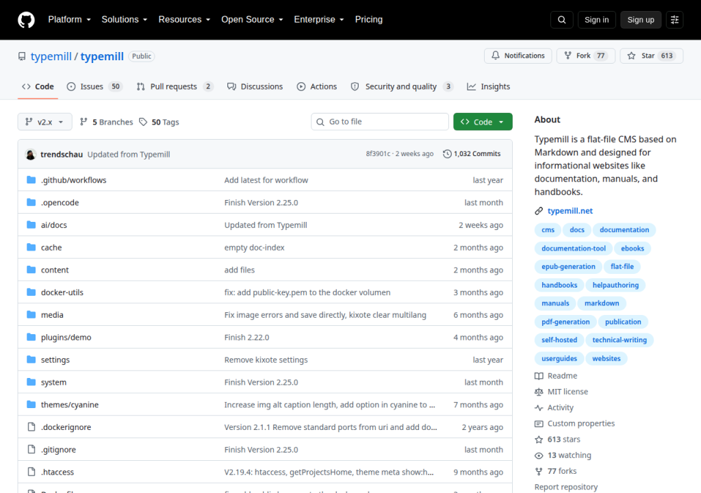Open the search magnifier button in header
Viewport: 701px width, 493px height.
click(561, 20)
